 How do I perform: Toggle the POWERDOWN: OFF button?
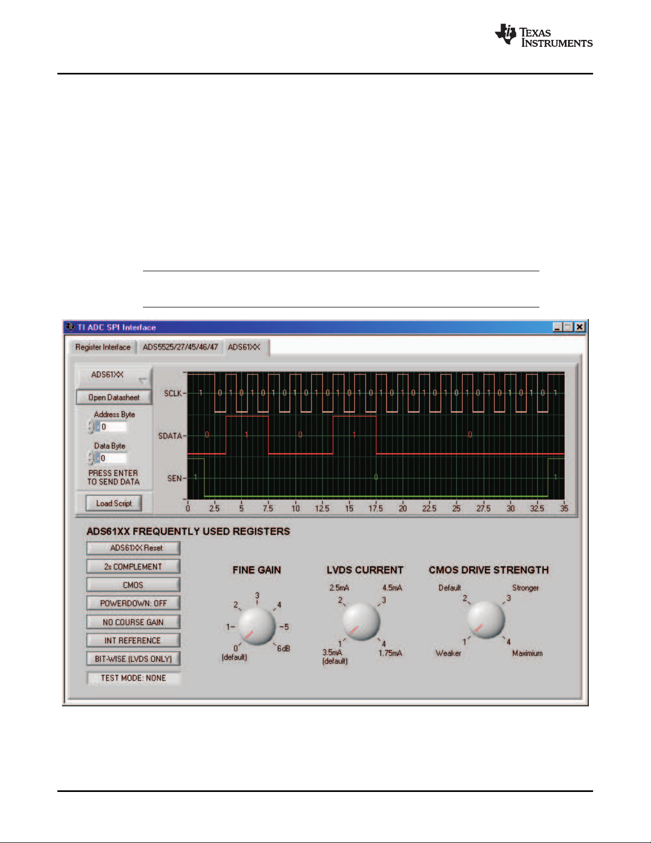[133, 603]
